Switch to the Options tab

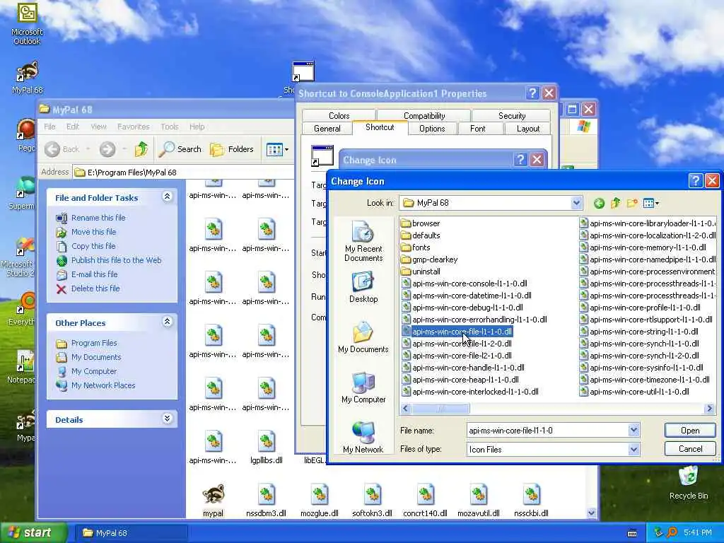432,129
